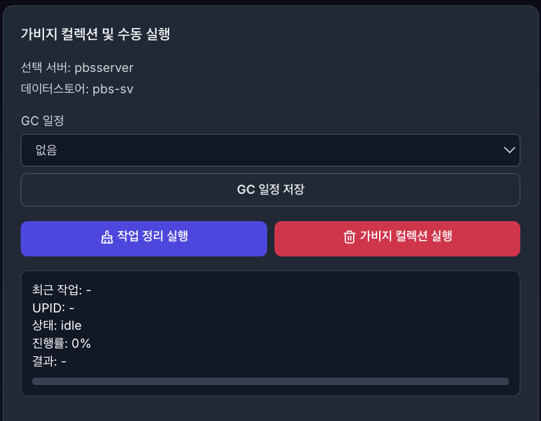Click the UPID field in the status panel

click(53, 307)
